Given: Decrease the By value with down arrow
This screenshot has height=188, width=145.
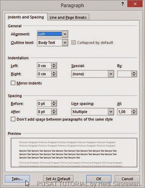Looking at the screenshot, I should click(134, 75).
